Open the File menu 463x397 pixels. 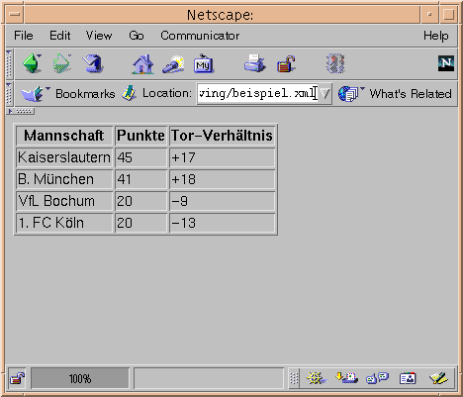[24, 36]
